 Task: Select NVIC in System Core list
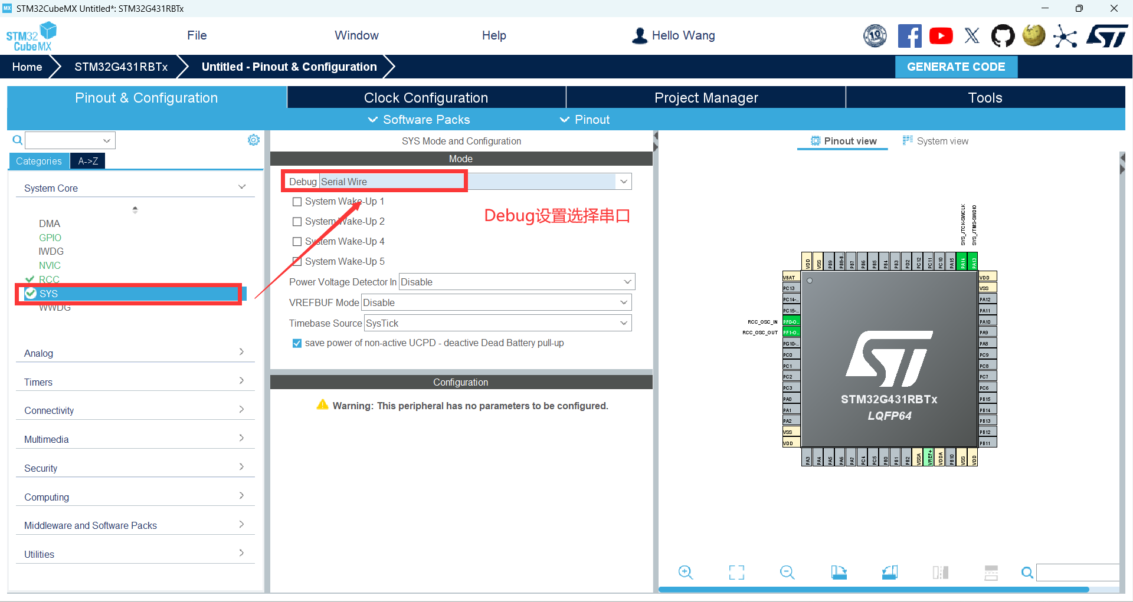[x=50, y=265]
